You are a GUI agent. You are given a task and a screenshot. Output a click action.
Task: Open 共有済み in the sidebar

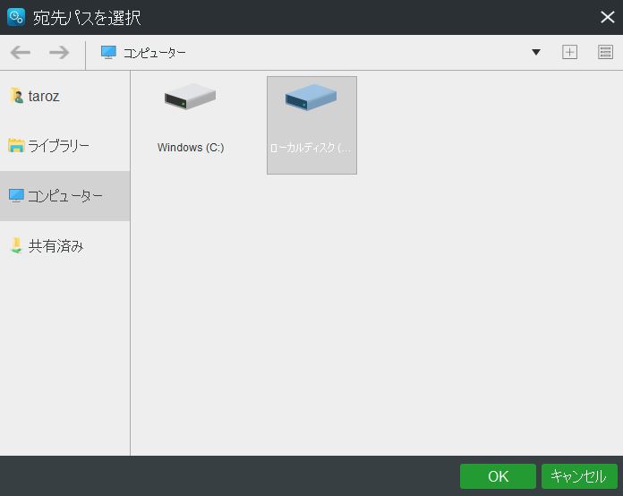[64, 246]
